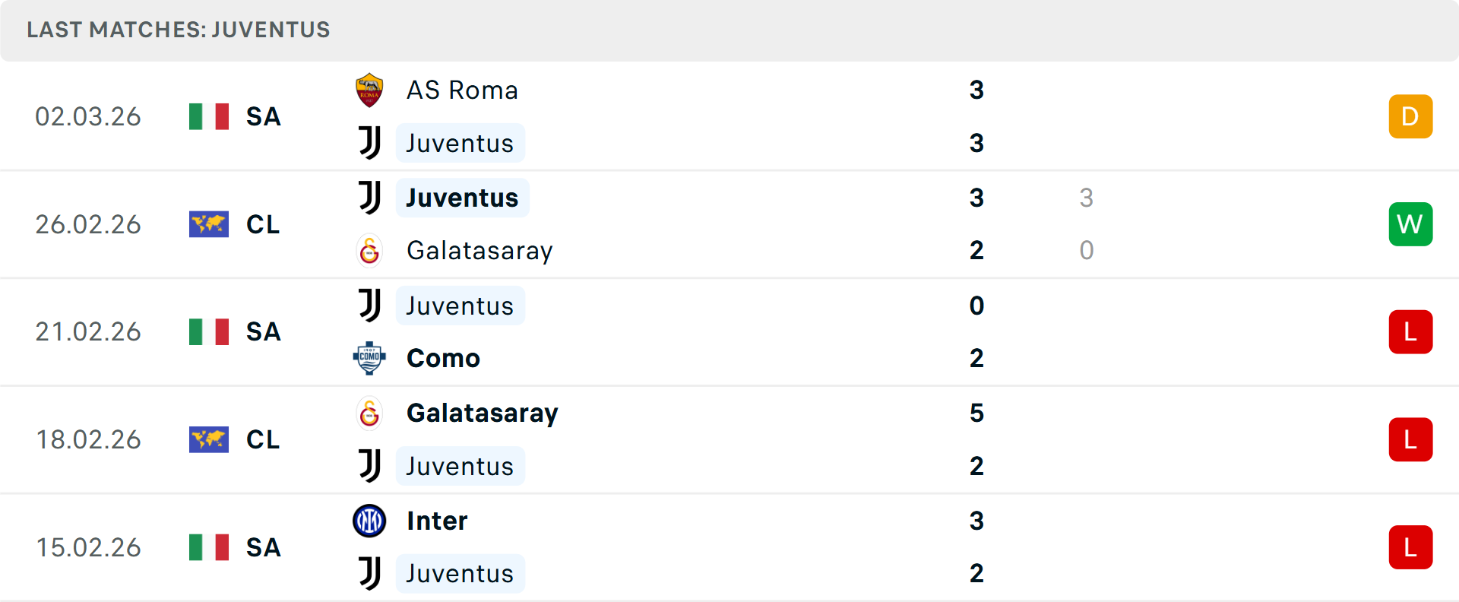This screenshot has height=602, width=1459.
Task: Click the halftime score 3-0 of the CL match
Action: 1087,224
